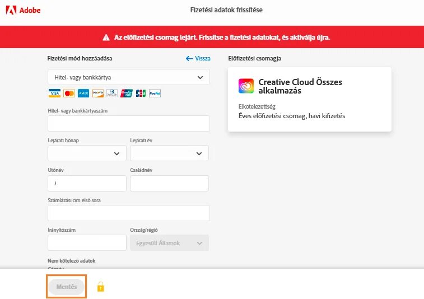
Task: Click the UnionPay card icon
Action: 127,94
